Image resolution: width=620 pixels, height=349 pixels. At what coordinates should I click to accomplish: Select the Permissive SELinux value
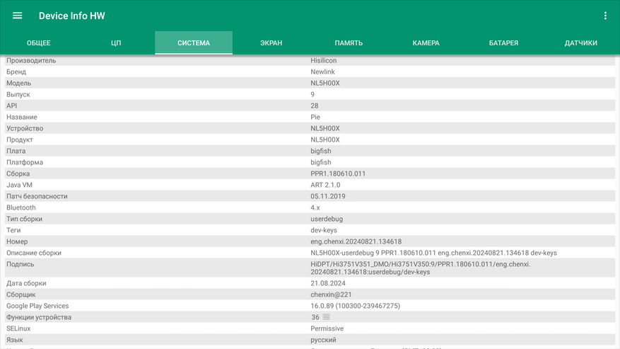(327, 328)
